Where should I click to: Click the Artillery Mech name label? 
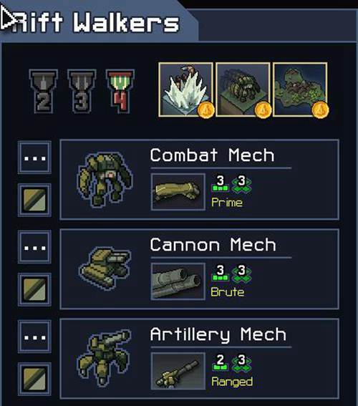pyautogui.click(x=218, y=334)
